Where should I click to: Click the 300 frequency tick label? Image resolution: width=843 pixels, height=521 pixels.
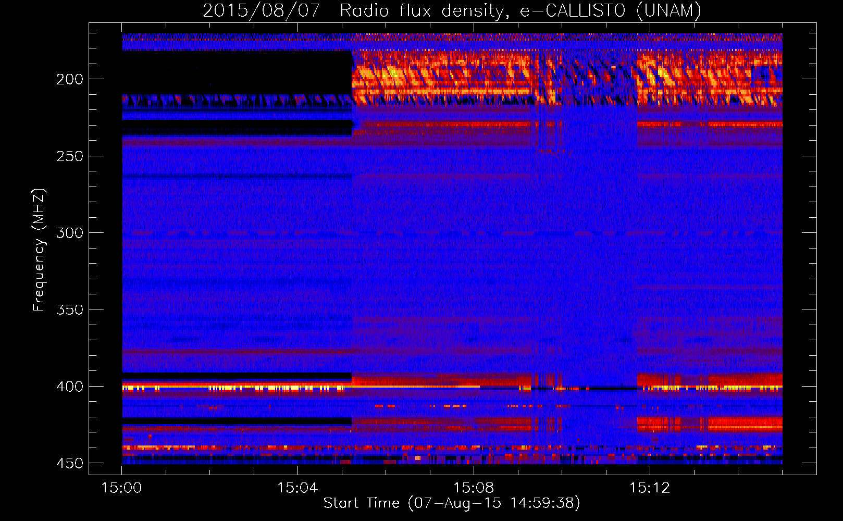[70, 233]
